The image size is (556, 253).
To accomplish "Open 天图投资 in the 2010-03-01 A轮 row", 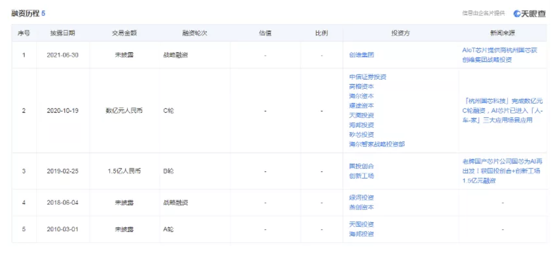I will pos(361,224).
